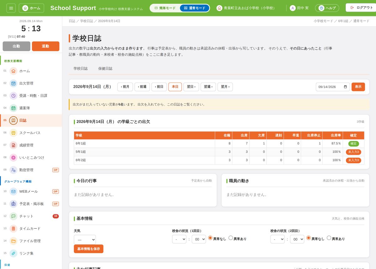Switch to 学校日誌 tab

pyautogui.click(x=81, y=68)
